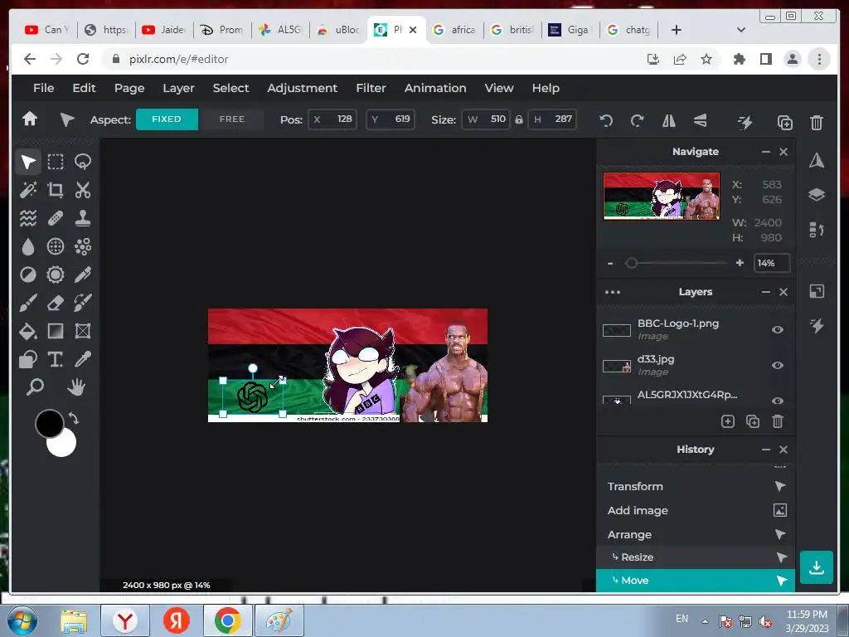This screenshot has height=637, width=849.
Task: Open the browser tab list chevron
Action: click(740, 30)
